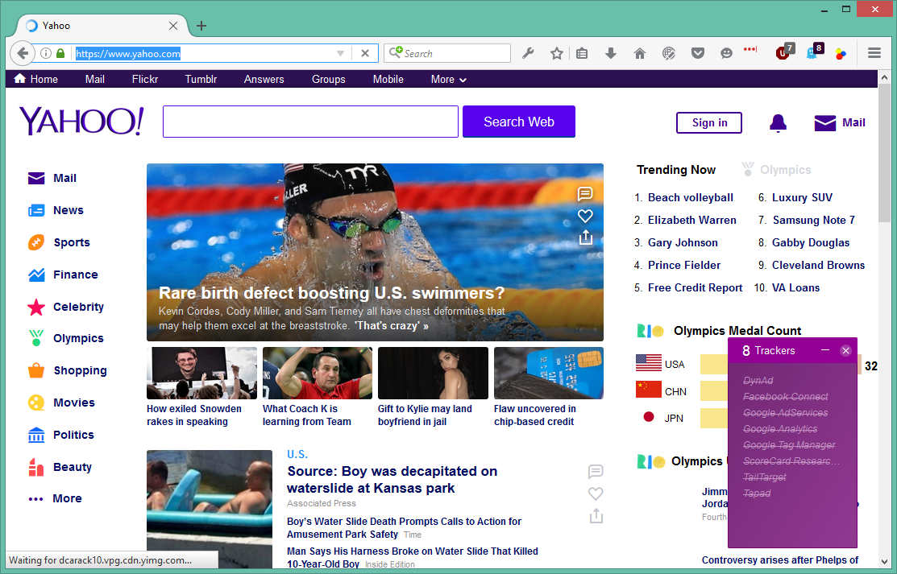The image size is (897, 574).
Task: Open the Pocket icon in toolbar
Action: pos(698,53)
